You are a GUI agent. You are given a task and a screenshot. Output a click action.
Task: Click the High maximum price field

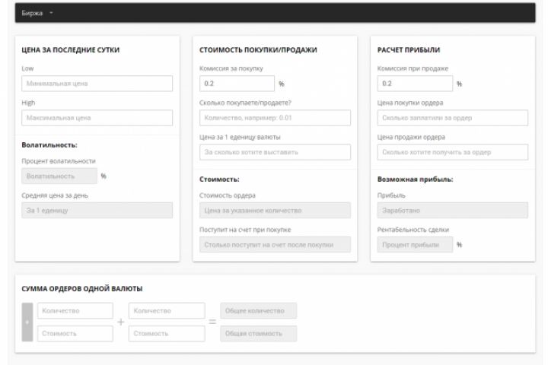(97, 118)
